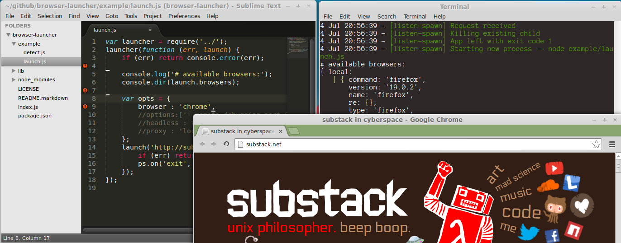Click line number 14 in gutter

click(x=92, y=147)
